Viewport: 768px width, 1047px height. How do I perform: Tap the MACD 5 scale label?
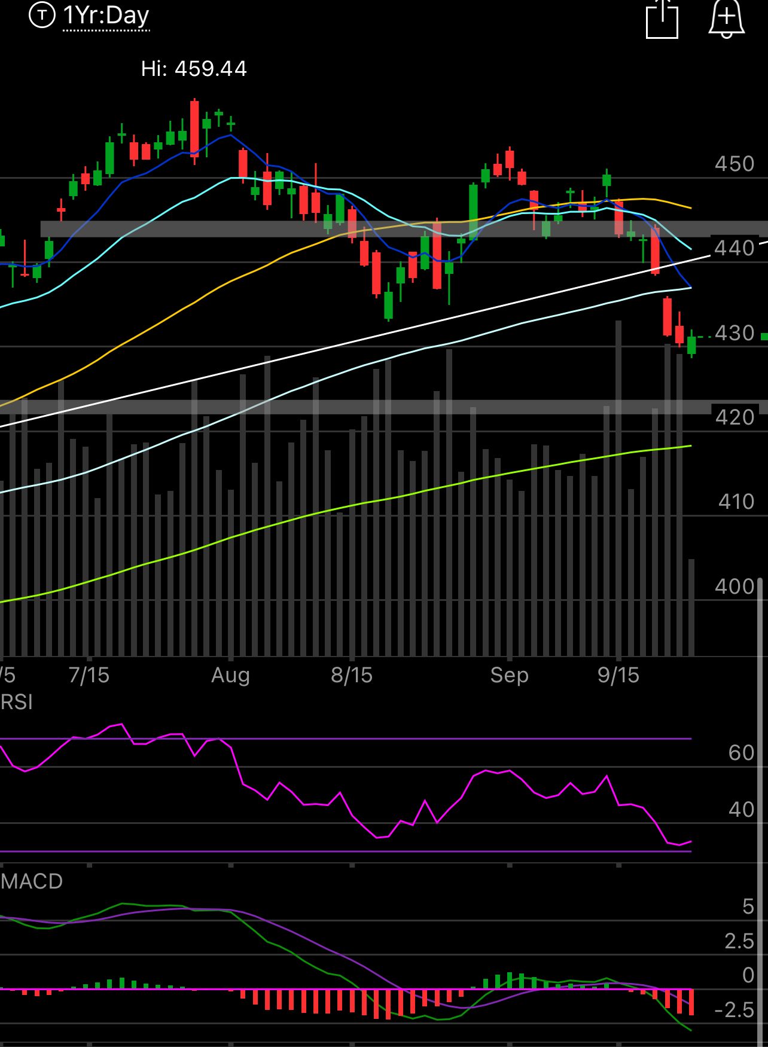tap(748, 906)
